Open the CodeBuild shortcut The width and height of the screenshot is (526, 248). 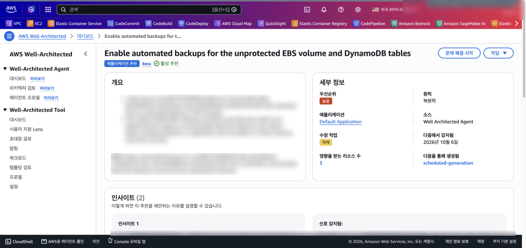tap(159, 24)
